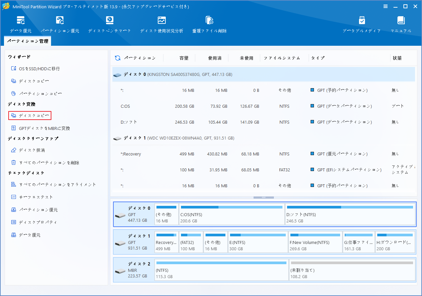Select ディスク 0 in the disk map
This screenshot has width=422, height=296.
point(134,214)
